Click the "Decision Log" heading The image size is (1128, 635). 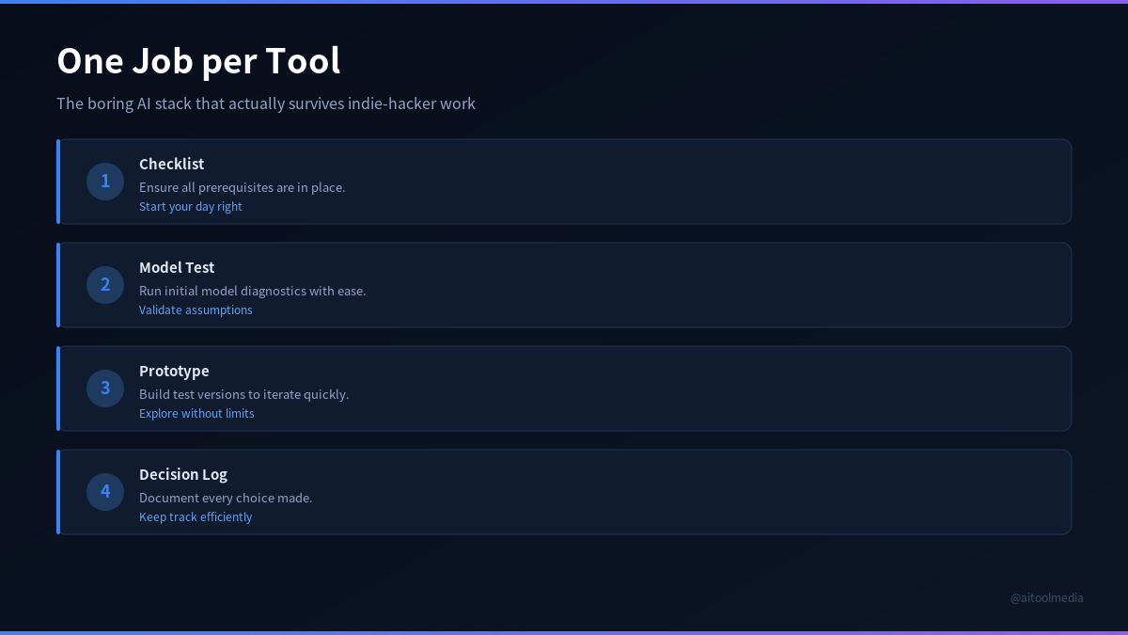pyautogui.click(x=183, y=474)
